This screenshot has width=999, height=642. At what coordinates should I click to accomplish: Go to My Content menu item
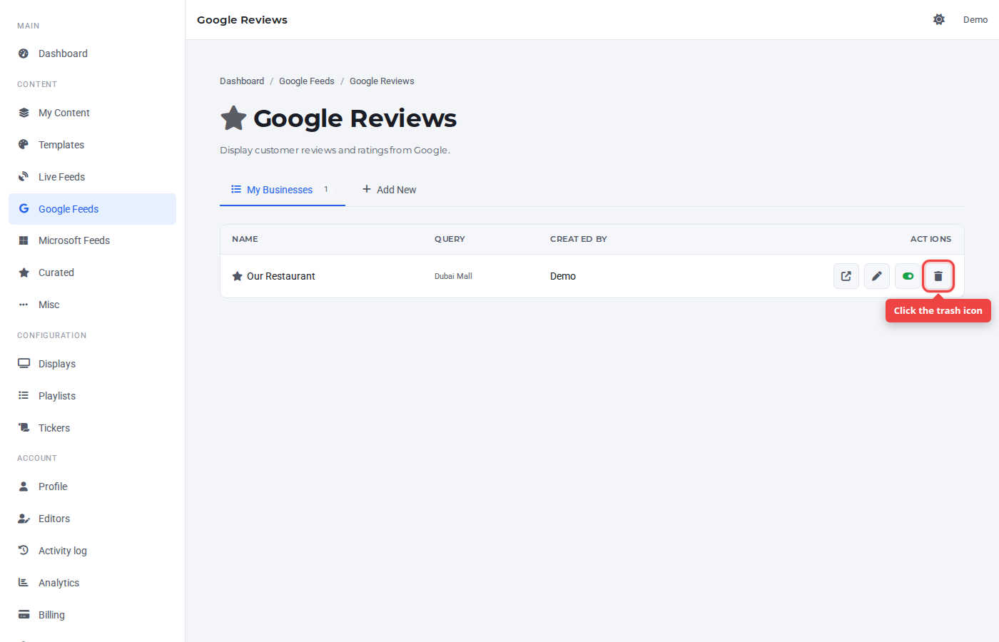(x=92, y=113)
